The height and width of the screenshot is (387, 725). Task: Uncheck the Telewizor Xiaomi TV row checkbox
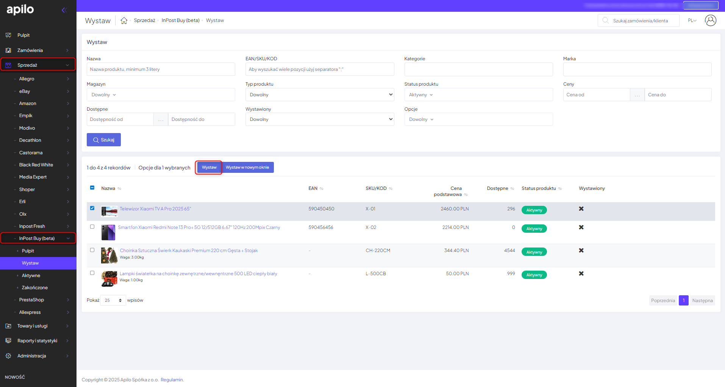pos(92,208)
